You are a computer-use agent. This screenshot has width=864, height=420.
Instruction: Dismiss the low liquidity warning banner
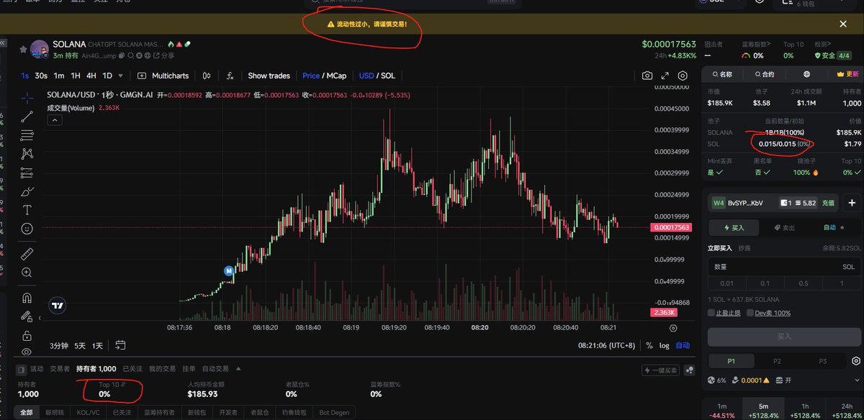tap(843, 24)
